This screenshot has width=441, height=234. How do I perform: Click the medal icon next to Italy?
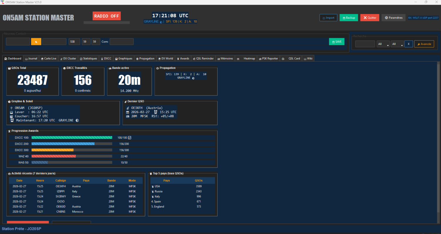[153, 196]
